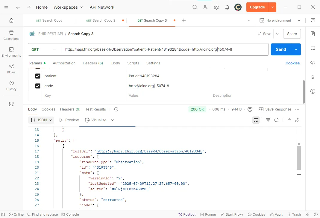
Task: Click the lock icon above Collections
Action: click(11, 20)
